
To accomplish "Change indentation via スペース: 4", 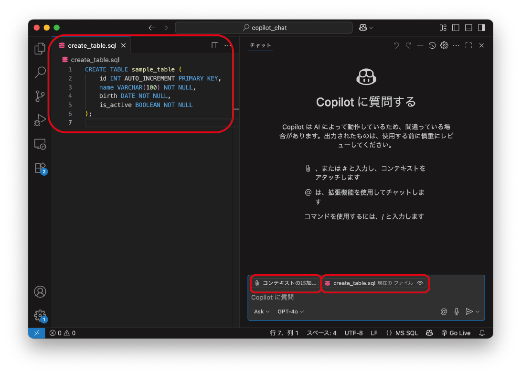I will coord(321,333).
